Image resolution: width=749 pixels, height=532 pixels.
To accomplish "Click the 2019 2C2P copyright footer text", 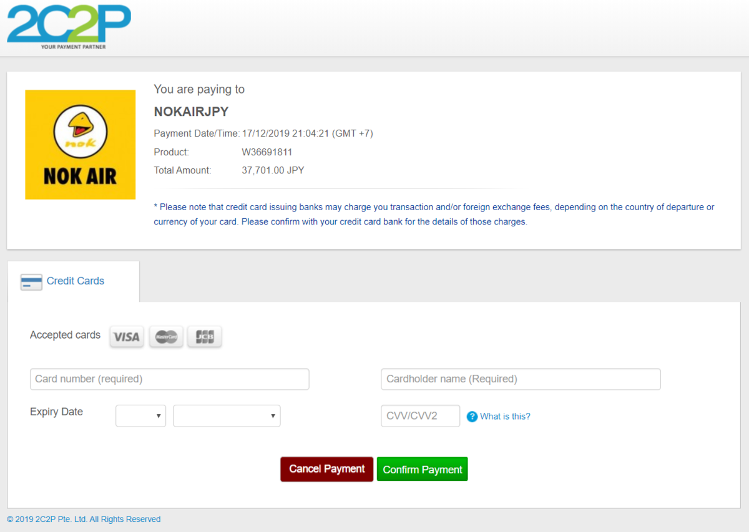I will click(84, 519).
